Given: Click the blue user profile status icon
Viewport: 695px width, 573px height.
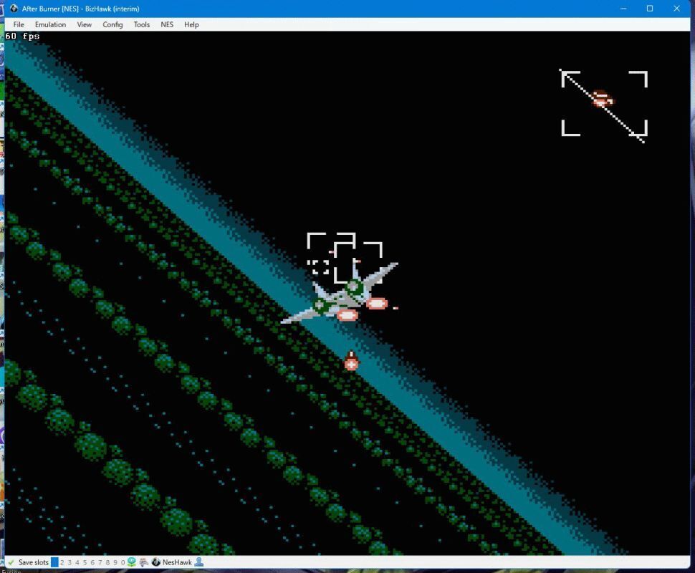Looking at the screenshot, I should (x=199, y=562).
